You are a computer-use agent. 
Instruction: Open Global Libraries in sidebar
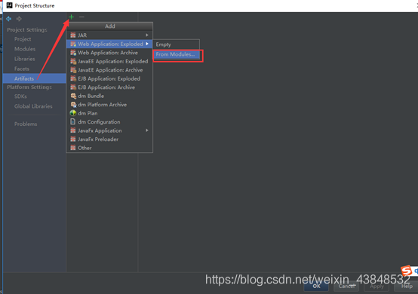pyautogui.click(x=33, y=106)
